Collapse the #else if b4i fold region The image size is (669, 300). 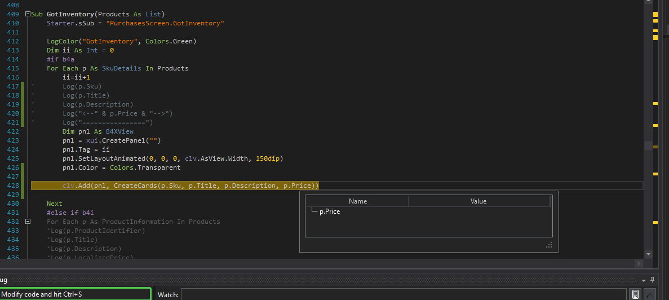point(28,222)
